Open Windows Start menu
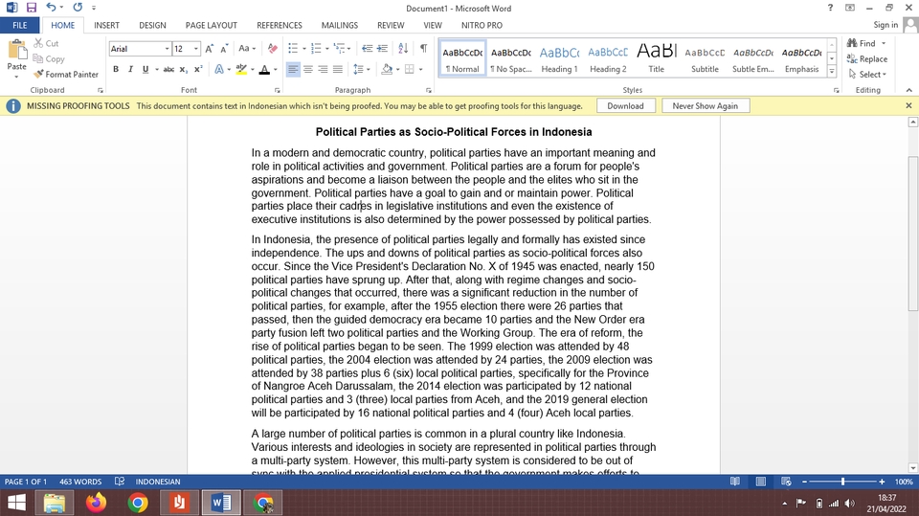Screen dimensions: 919x516 point(16,503)
